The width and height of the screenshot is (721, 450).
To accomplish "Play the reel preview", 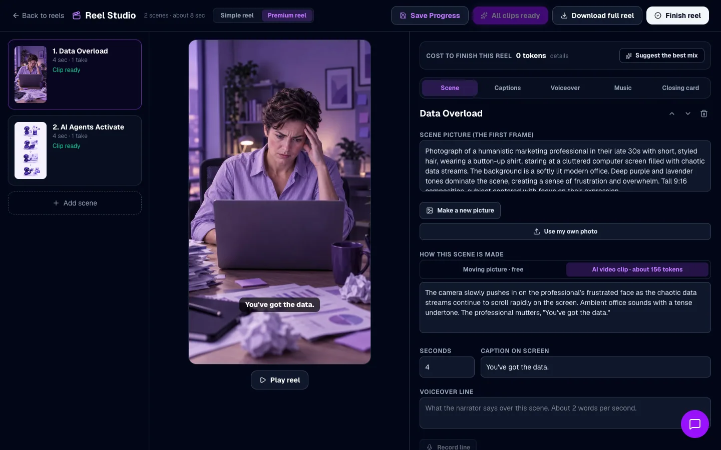I will 279,380.
